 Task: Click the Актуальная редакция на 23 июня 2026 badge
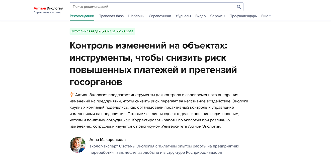[x=102, y=32]
